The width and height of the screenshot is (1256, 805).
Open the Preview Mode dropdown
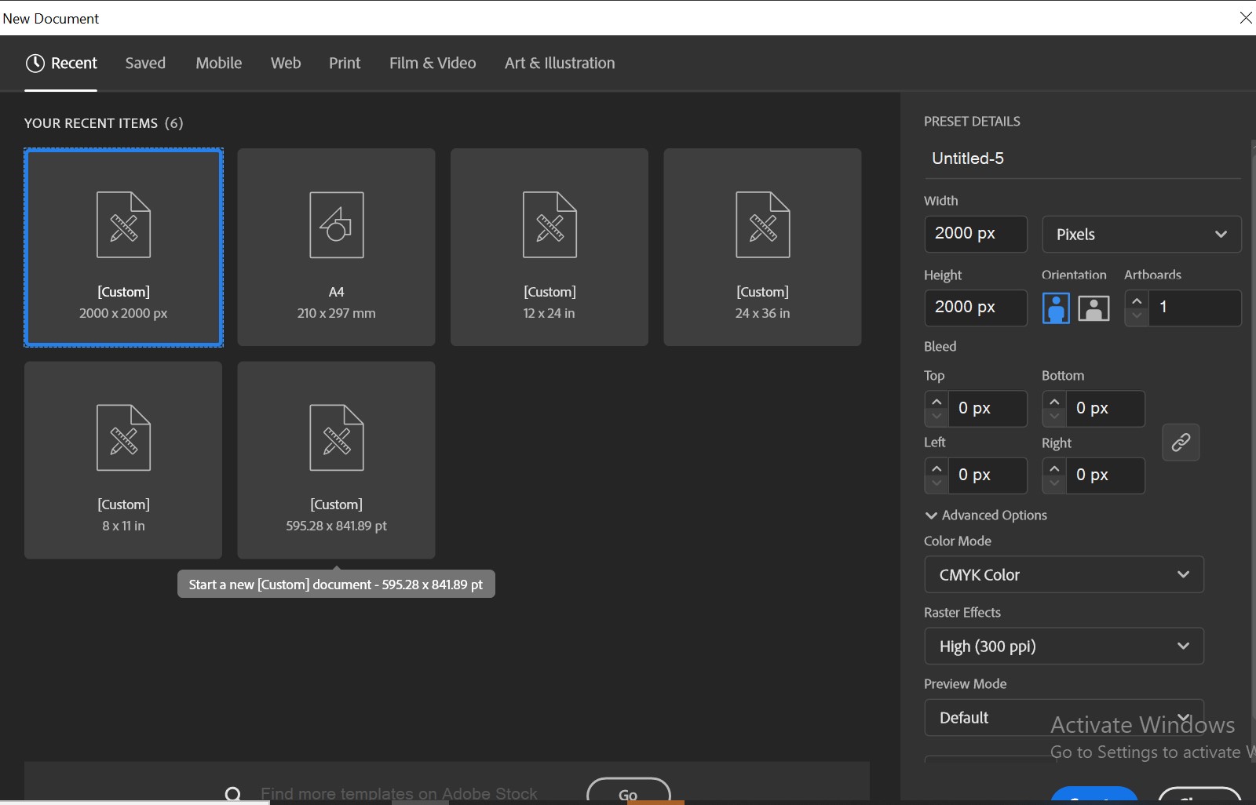coord(1064,718)
